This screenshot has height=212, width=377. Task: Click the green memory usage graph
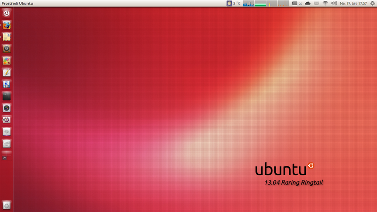coord(260,3)
